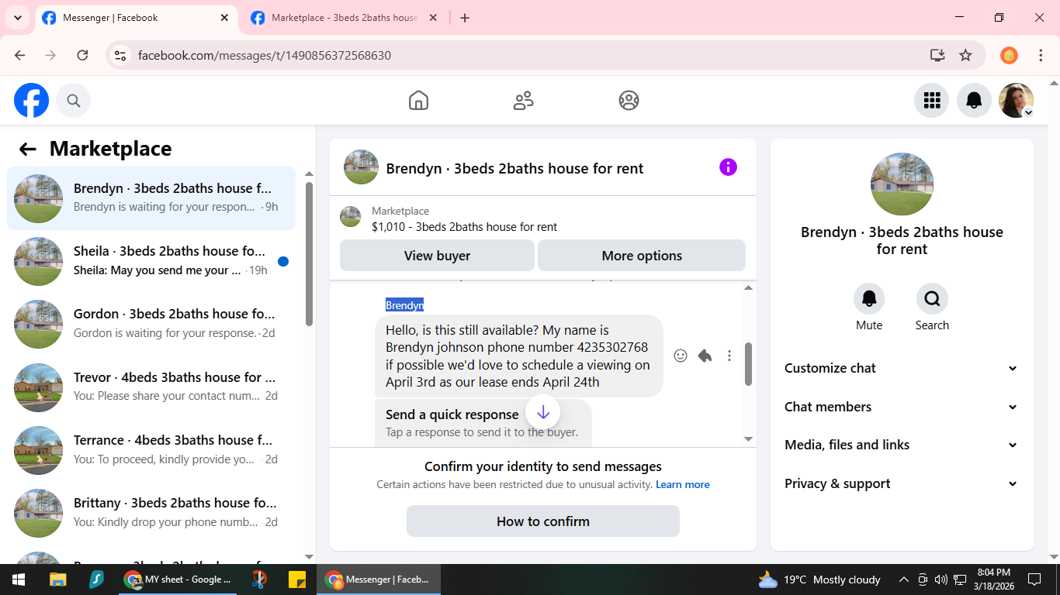Open the purple conversation info icon

(x=728, y=167)
